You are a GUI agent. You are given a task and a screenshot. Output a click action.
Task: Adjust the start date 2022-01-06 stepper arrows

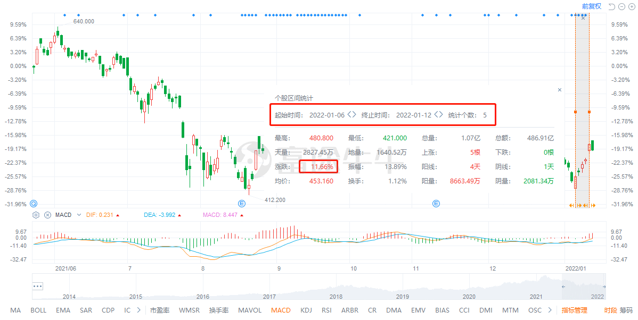point(351,115)
